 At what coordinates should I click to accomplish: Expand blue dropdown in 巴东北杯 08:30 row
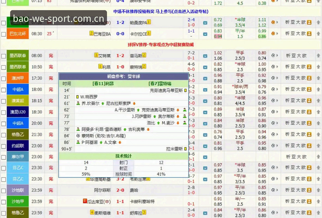(x=205, y=34)
